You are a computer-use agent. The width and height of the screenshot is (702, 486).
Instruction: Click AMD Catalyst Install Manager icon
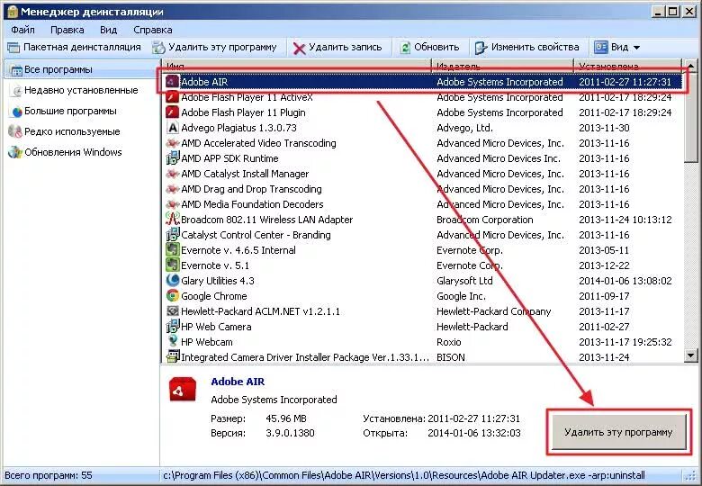coord(173,174)
